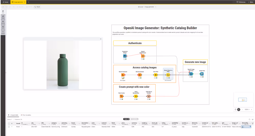Screen dimensions: 255x136
Task: Switch to the Home tab
Action: click(5, 2)
